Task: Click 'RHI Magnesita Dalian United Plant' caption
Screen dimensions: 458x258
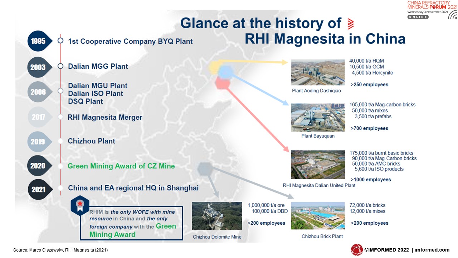Action: click(319, 185)
